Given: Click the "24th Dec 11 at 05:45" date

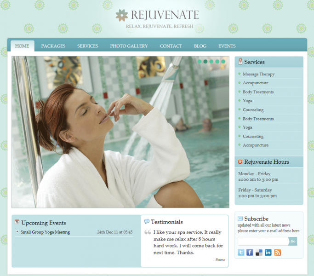Looking at the screenshot, I should click(115, 232).
